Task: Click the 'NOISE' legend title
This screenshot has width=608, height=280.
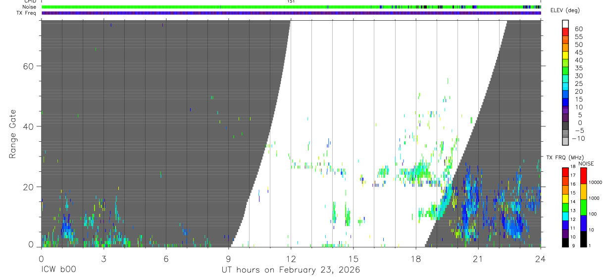Action: (586, 163)
